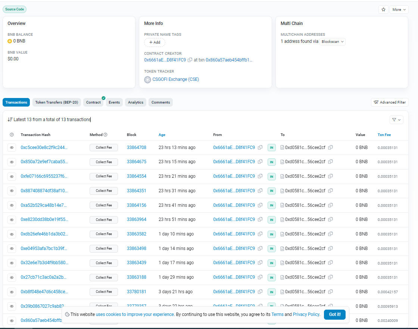The width and height of the screenshot is (418, 329).
Task: Open block 33864351 link
Action: coord(137,191)
